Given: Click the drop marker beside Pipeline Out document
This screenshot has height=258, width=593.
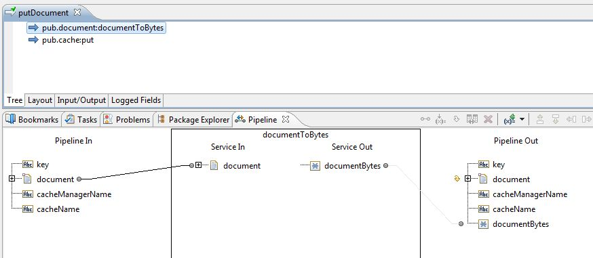Looking at the screenshot, I should 457,179.
